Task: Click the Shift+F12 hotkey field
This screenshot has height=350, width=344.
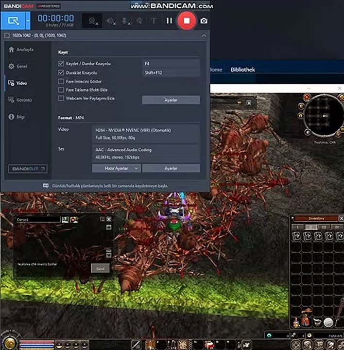Action: [171, 72]
